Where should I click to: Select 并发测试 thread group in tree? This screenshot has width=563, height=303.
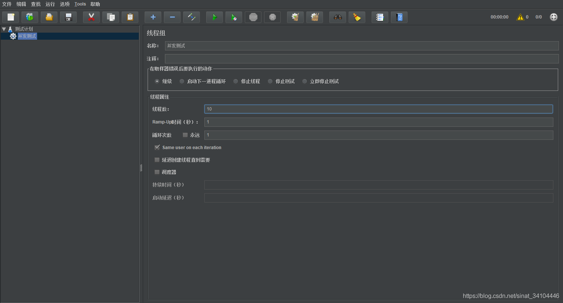(27, 36)
